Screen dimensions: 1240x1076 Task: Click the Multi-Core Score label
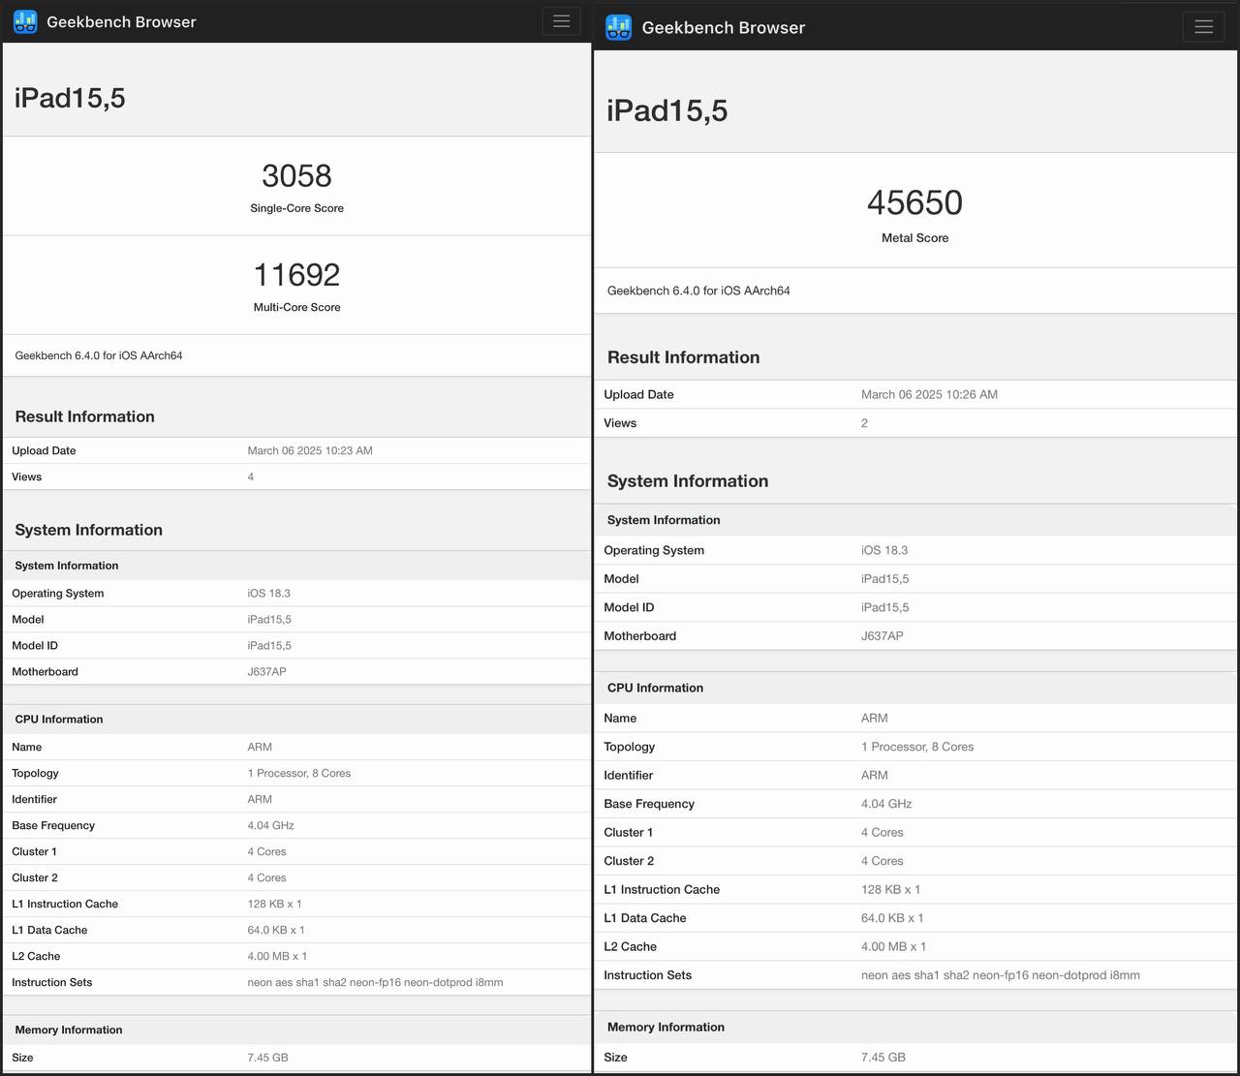296,307
